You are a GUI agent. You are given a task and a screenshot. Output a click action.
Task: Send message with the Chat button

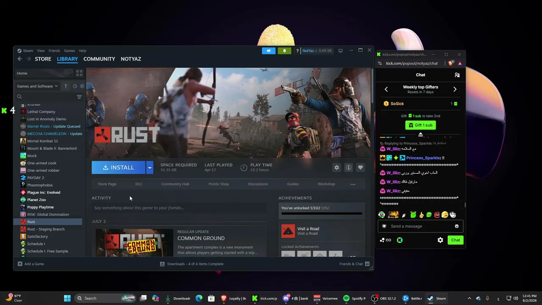(456, 240)
